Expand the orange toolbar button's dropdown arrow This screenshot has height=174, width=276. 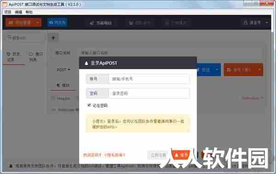38,23
